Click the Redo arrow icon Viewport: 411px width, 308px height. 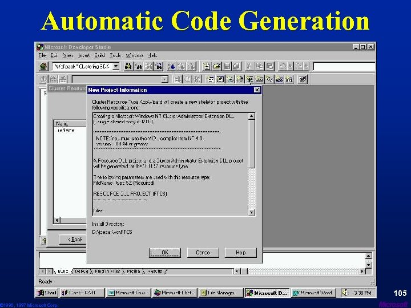click(299, 66)
